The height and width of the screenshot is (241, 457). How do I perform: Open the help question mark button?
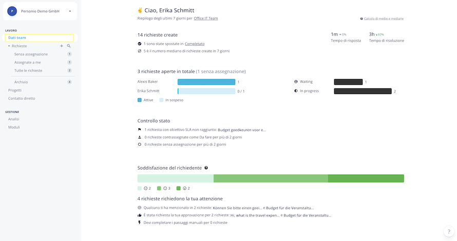(x=449, y=231)
